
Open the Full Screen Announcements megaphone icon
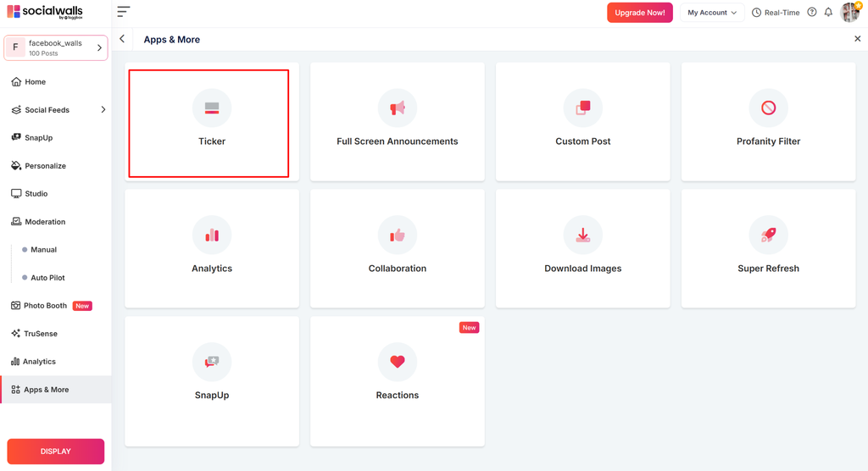pos(398,108)
